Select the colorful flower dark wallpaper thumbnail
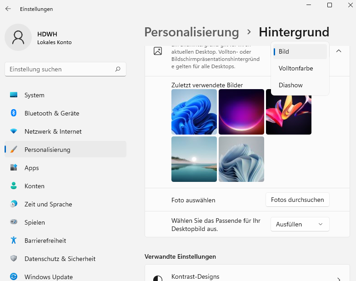The height and width of the screenshot is (281, 356). (x=289, y=115)
